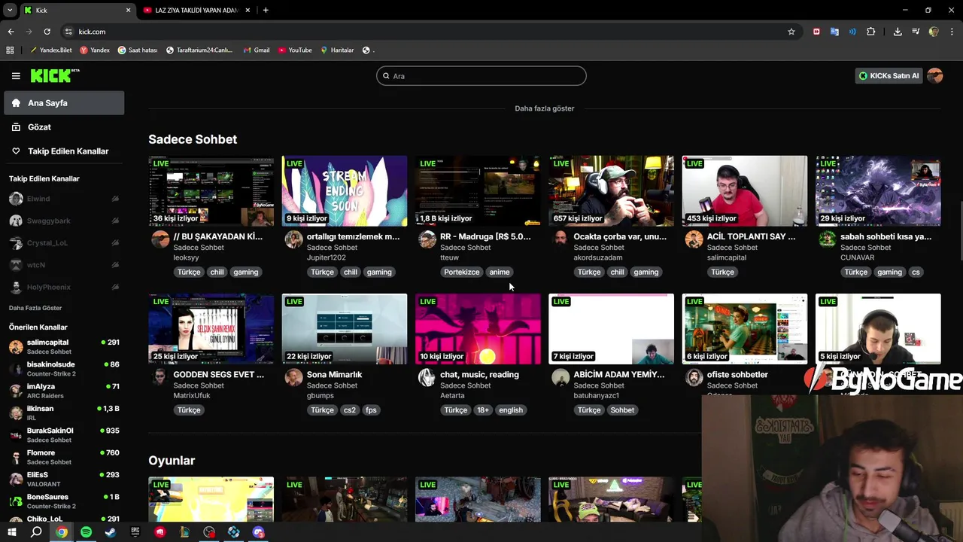This screenshot has height=542, width=963.
Task: Open the Chrome downloads icon
Action: tap(898, 32)
